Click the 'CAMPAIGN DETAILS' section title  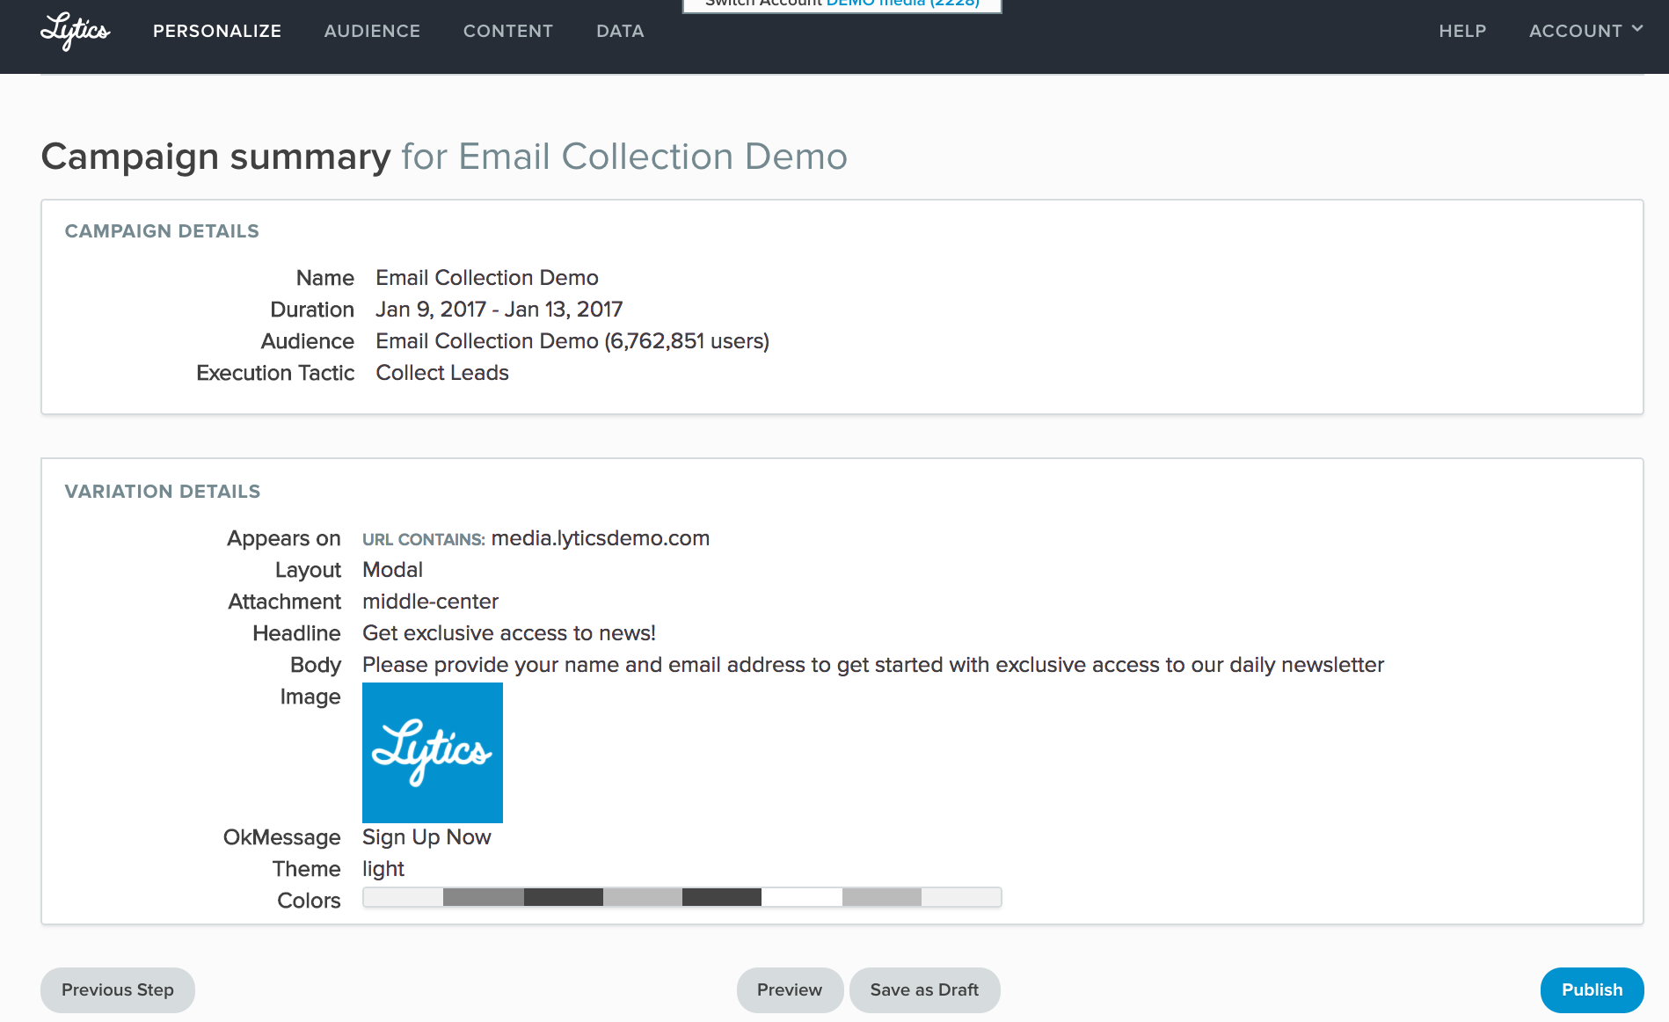click(162, 231)
